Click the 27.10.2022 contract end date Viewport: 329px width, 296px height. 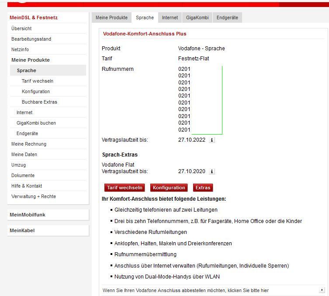coord(192,140)
